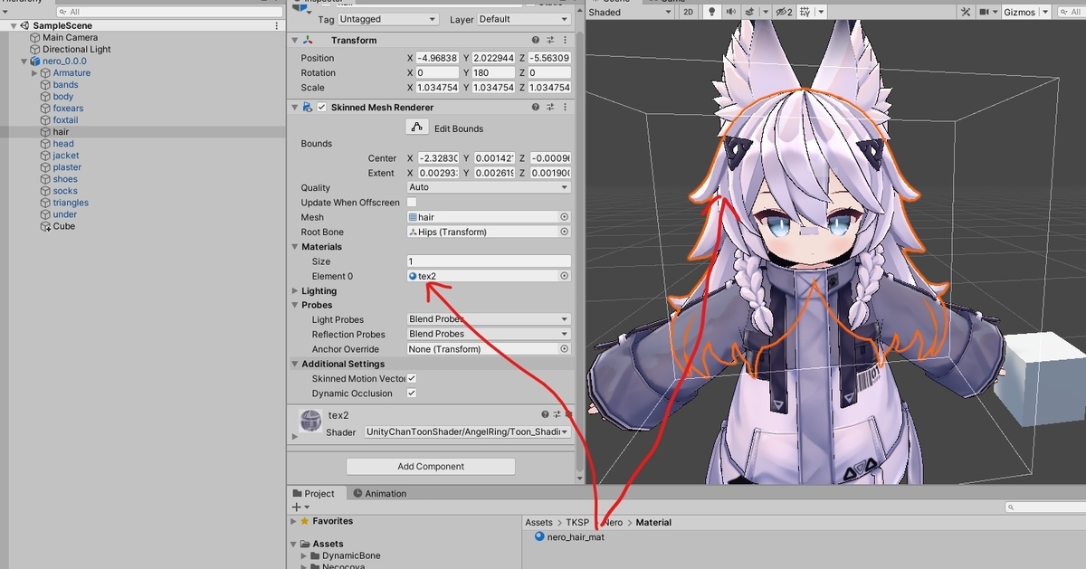
Task: Toggle Skinned Motion Vectors checkbox
Action: click(x=412, y=378)
